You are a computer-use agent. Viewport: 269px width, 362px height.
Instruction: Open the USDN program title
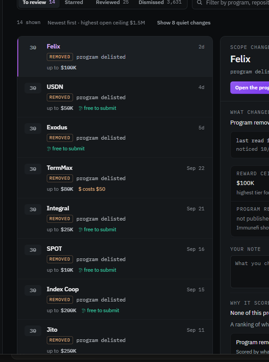55,87
